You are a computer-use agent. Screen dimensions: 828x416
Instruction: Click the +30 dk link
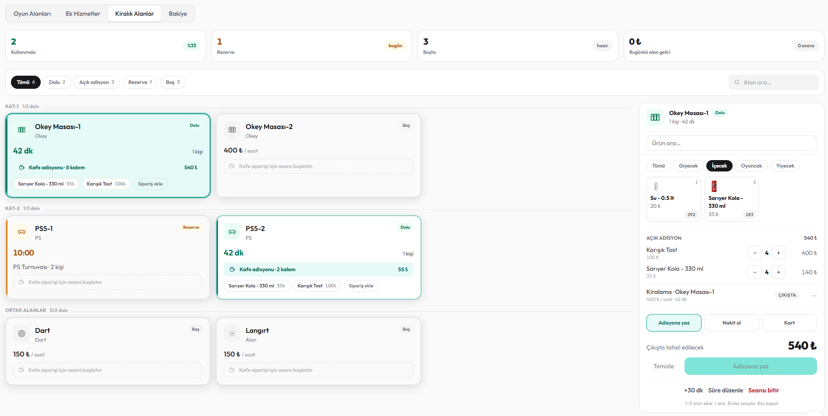pos(694,390)
